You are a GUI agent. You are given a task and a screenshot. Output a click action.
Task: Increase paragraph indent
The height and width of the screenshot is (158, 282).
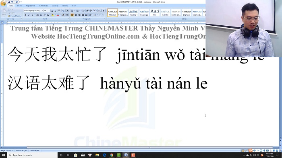click(x=91, y=11)
